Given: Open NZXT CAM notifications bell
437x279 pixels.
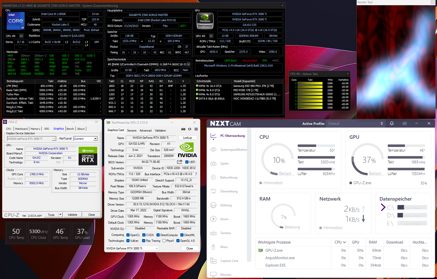Looking at the screenshot, I should tap(392, 123).
